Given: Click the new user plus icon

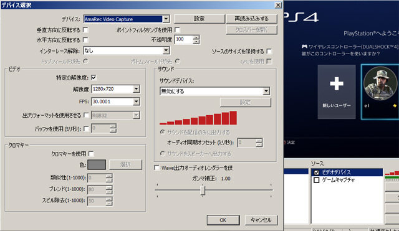Looking at the screenshot, I should point(337,83).
